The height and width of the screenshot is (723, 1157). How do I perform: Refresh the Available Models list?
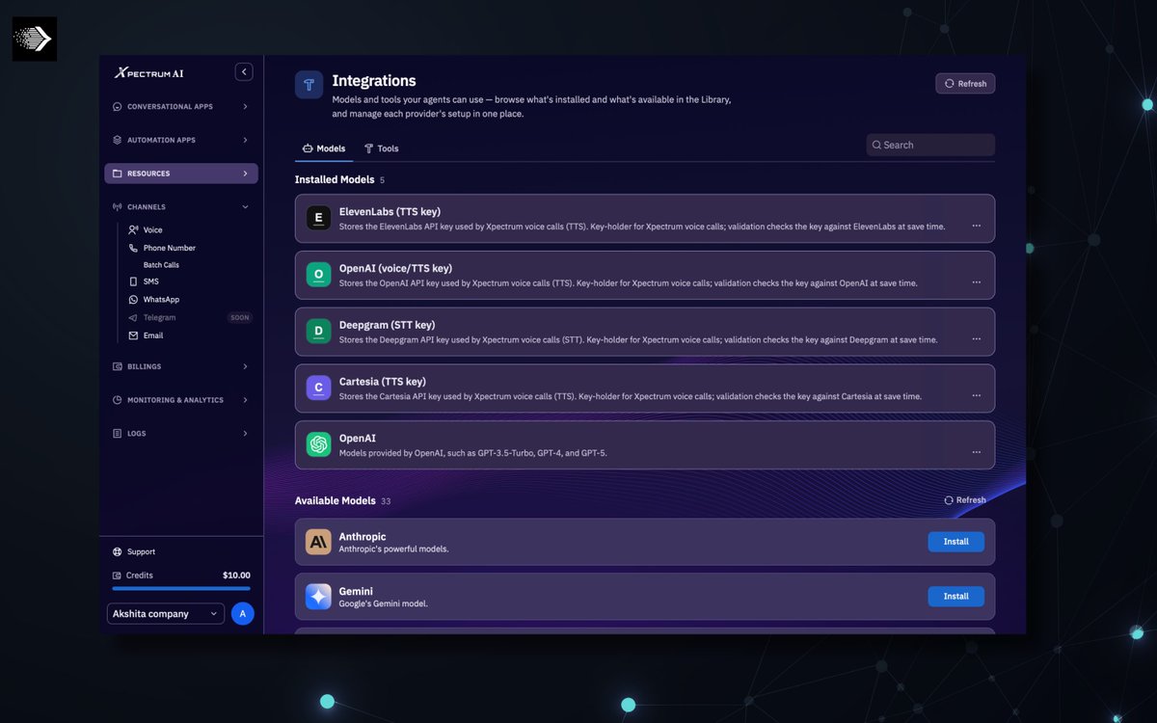(965, 500)
